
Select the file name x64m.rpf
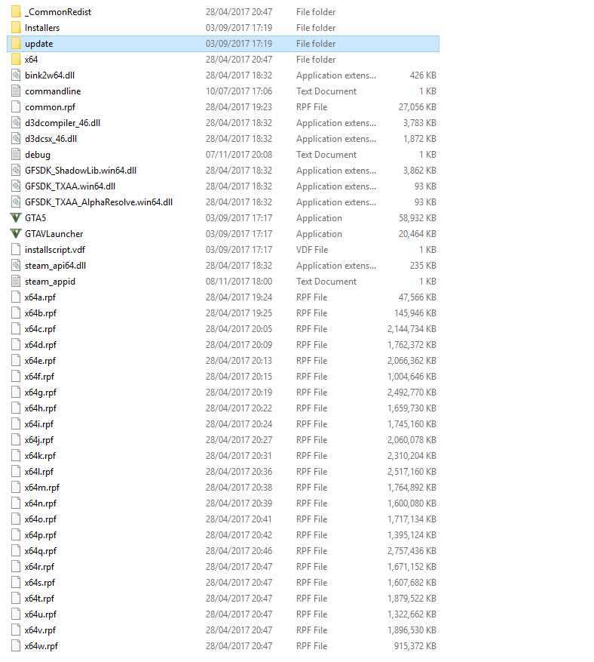click(42, 488)
